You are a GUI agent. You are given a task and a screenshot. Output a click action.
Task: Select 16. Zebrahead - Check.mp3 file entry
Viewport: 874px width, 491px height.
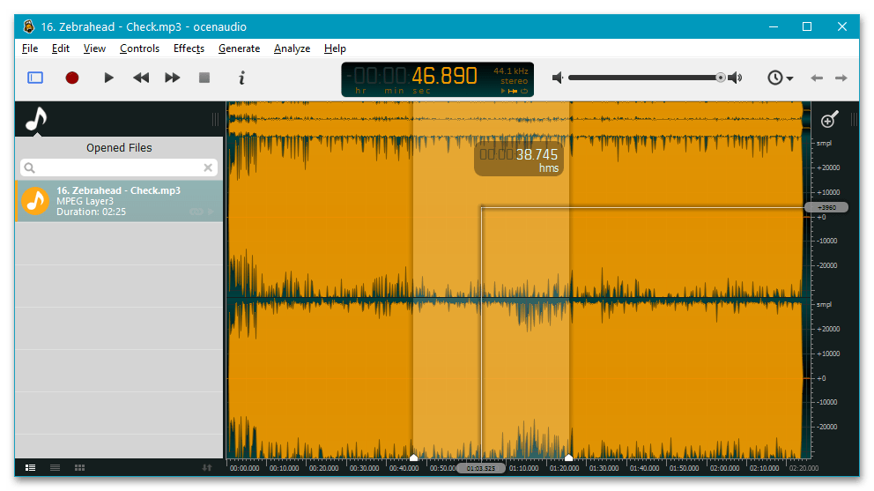point(119,201)
